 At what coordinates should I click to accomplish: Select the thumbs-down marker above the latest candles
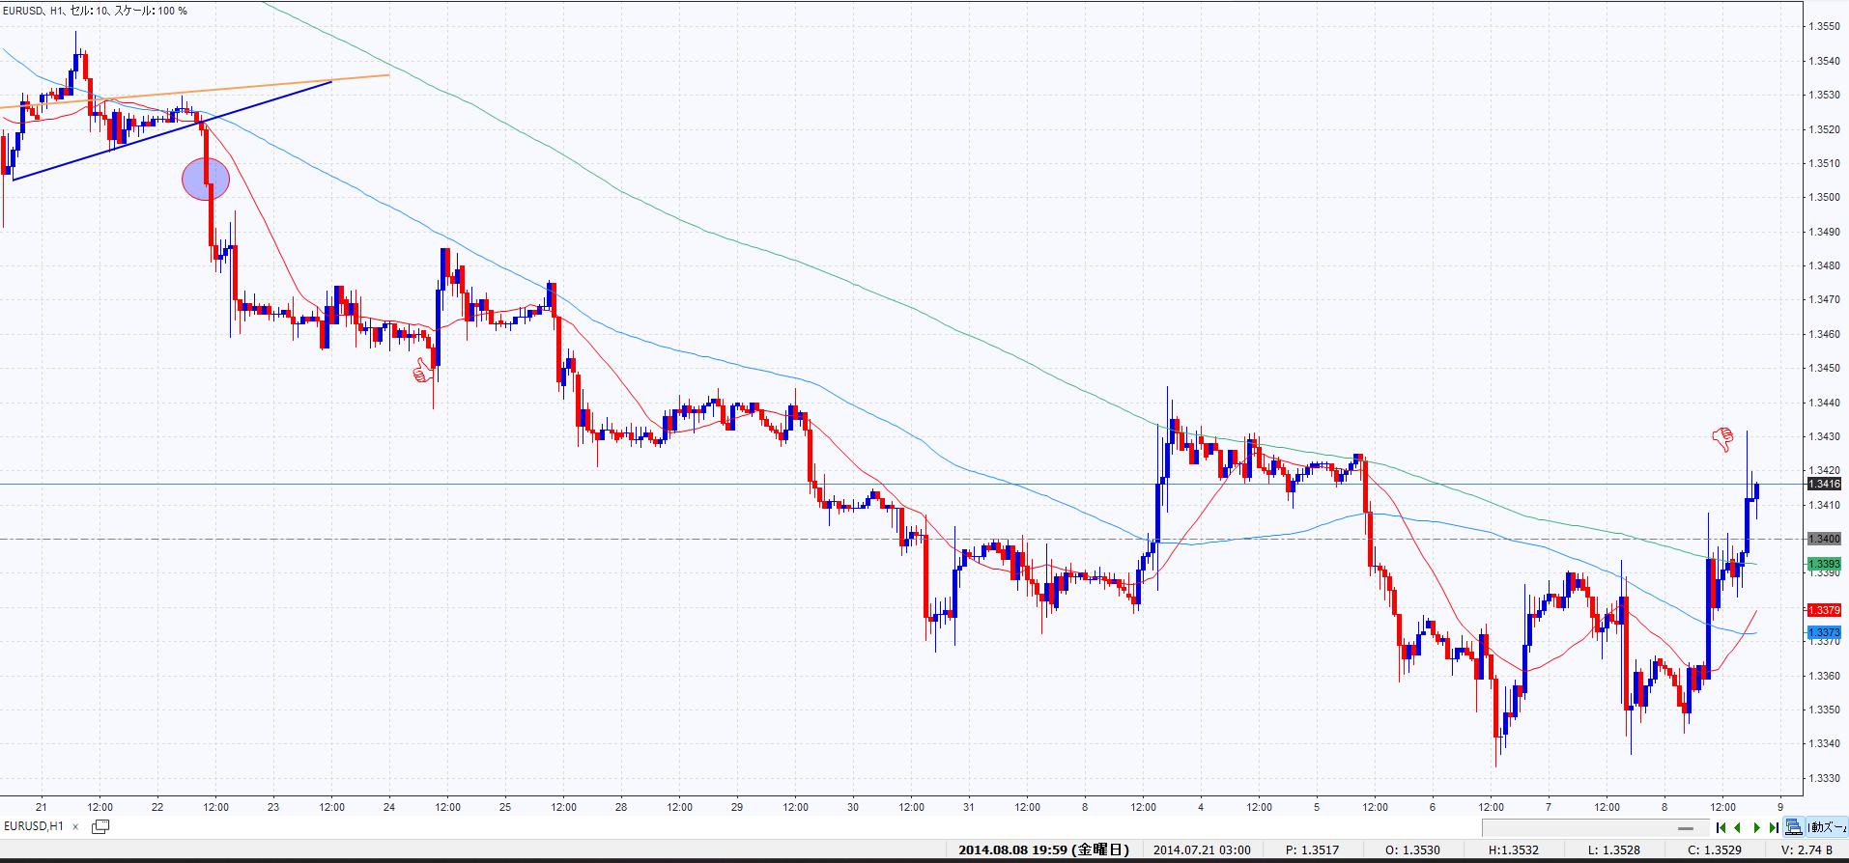click(x=1722, y=440)
